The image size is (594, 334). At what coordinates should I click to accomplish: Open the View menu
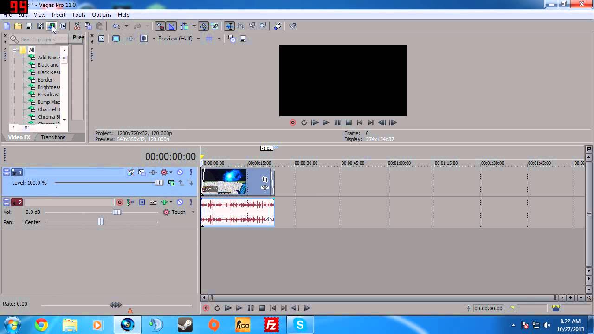pyautogui.click(x=39, y=15)
